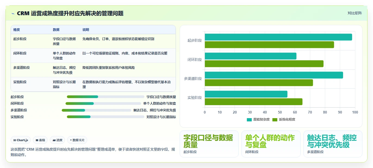Click the CRM 运营成熟度 page title
Viewport: 373px width, 168px height.
tap(70, 13)
